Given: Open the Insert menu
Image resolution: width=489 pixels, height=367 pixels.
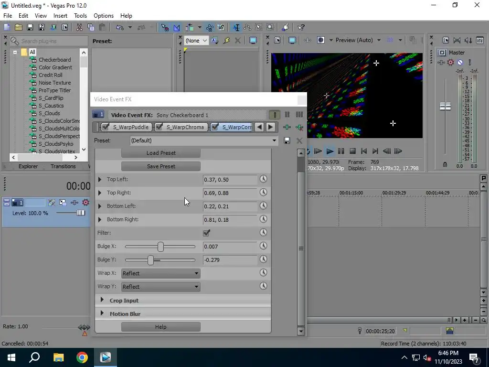Looking at the screenshot, I should tap(60, 16).
